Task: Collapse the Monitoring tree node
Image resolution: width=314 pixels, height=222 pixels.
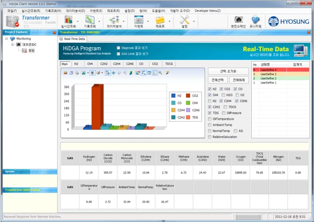Action: tap(7, 39)
